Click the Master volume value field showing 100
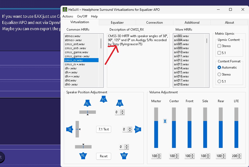 pyautogui.click(x=154, y=156)
